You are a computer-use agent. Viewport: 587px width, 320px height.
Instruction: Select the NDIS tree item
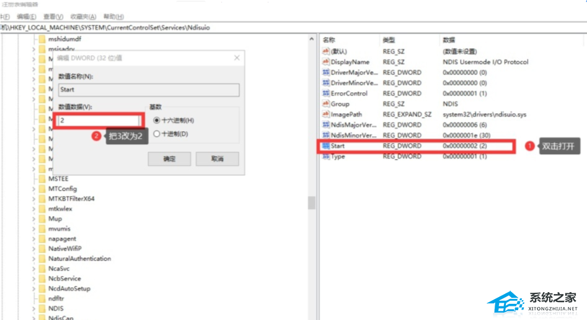coord(56,308)
